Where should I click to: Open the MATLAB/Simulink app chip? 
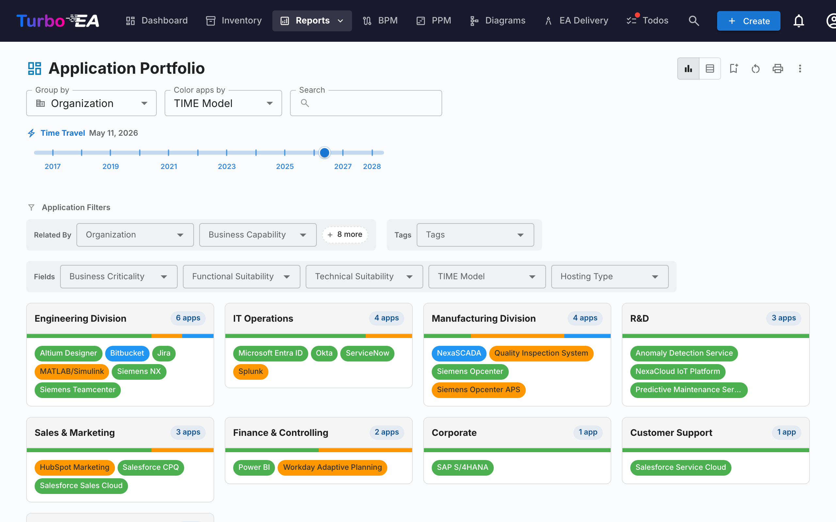[72, 372]
